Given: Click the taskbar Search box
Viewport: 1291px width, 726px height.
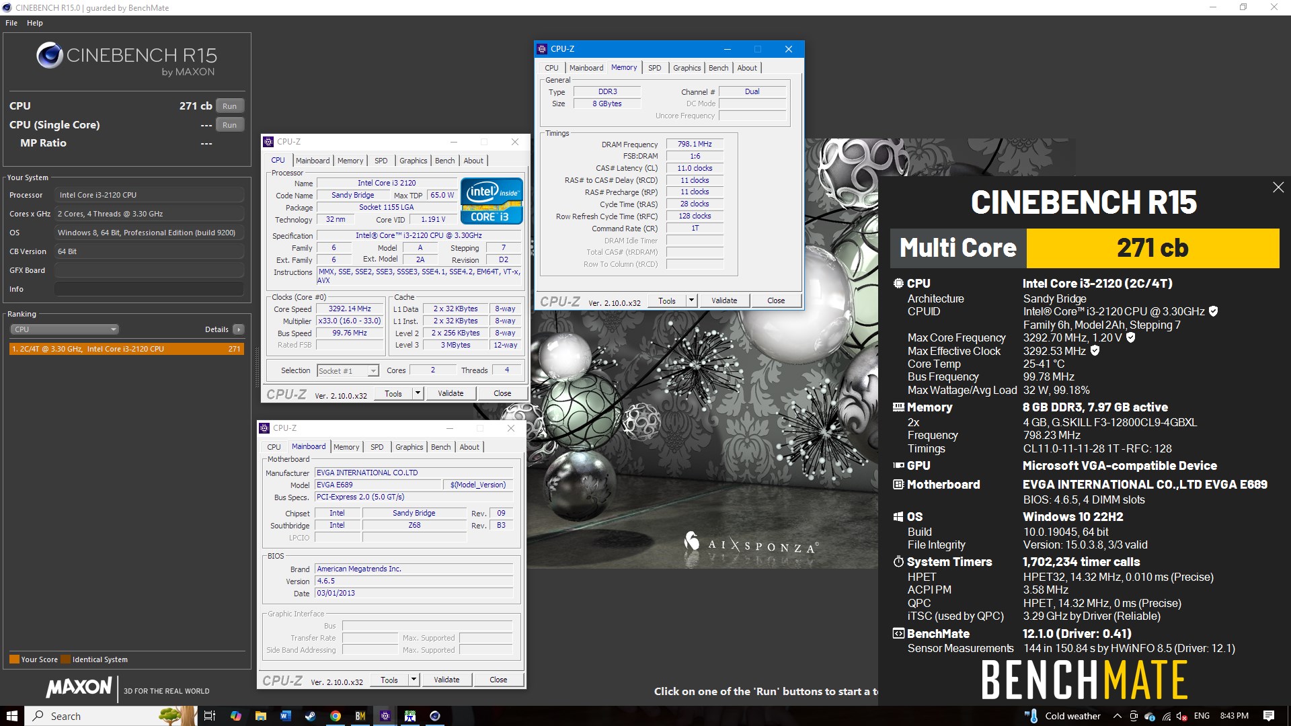Looking at the screenshot, I should 111,716.
